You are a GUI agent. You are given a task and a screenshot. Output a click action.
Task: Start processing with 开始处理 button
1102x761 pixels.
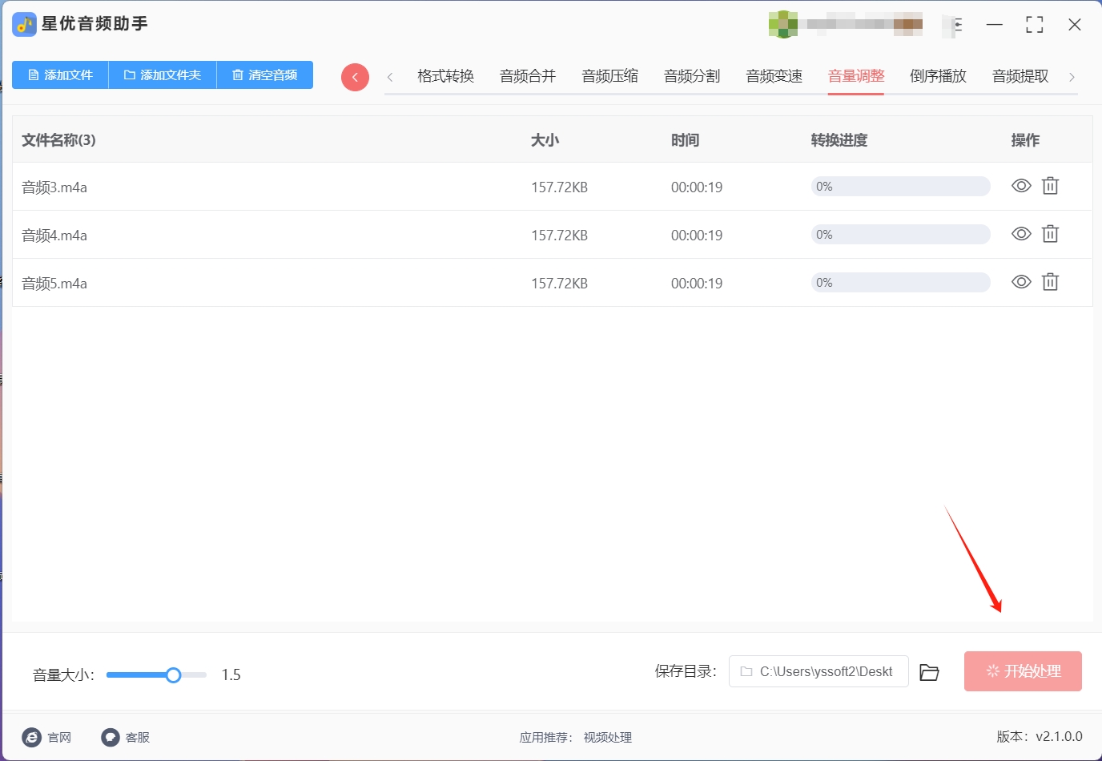(x=1023, y=671)
